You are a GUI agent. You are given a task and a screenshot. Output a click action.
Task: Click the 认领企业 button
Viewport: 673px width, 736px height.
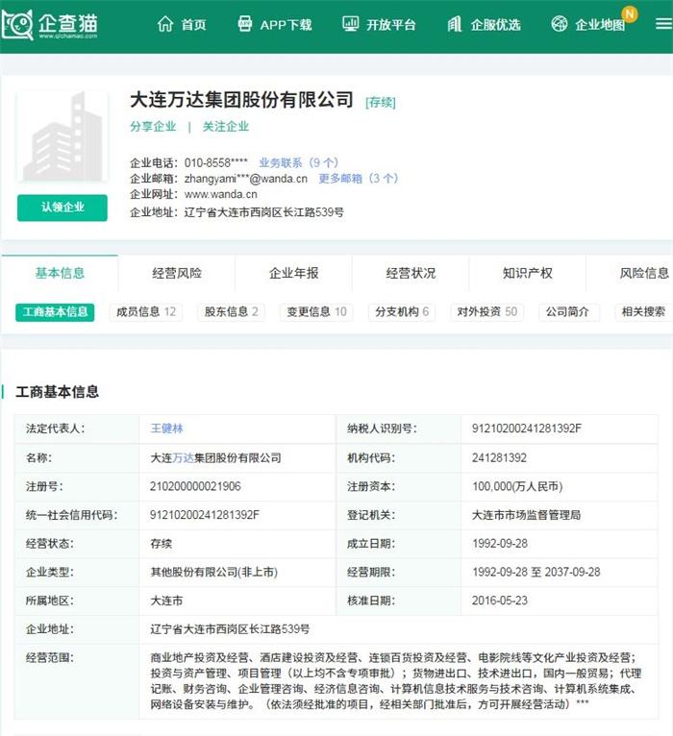click(62, 208)
